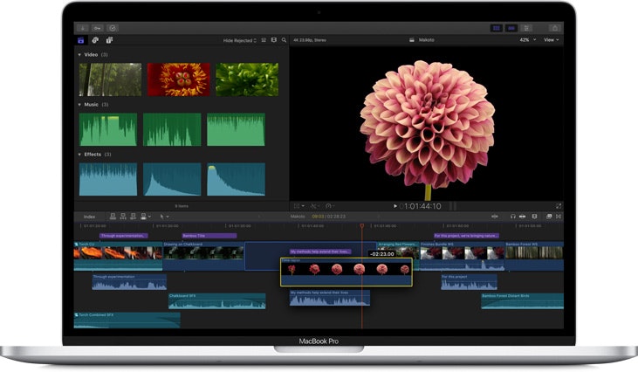The width and height of the screenshot is (638, 372).
Task: Toggle Timeline panel visibility button
Action: click(511, 28)
